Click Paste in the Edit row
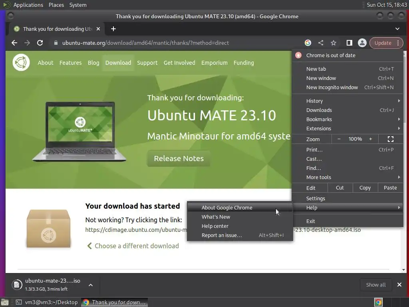409x307 pixels. coord(390,188)
